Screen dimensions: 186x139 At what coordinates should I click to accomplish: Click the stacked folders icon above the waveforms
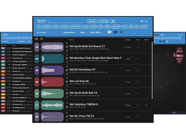[42, 39]
